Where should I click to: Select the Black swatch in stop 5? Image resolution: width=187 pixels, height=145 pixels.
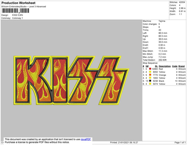tap(150, 81)
